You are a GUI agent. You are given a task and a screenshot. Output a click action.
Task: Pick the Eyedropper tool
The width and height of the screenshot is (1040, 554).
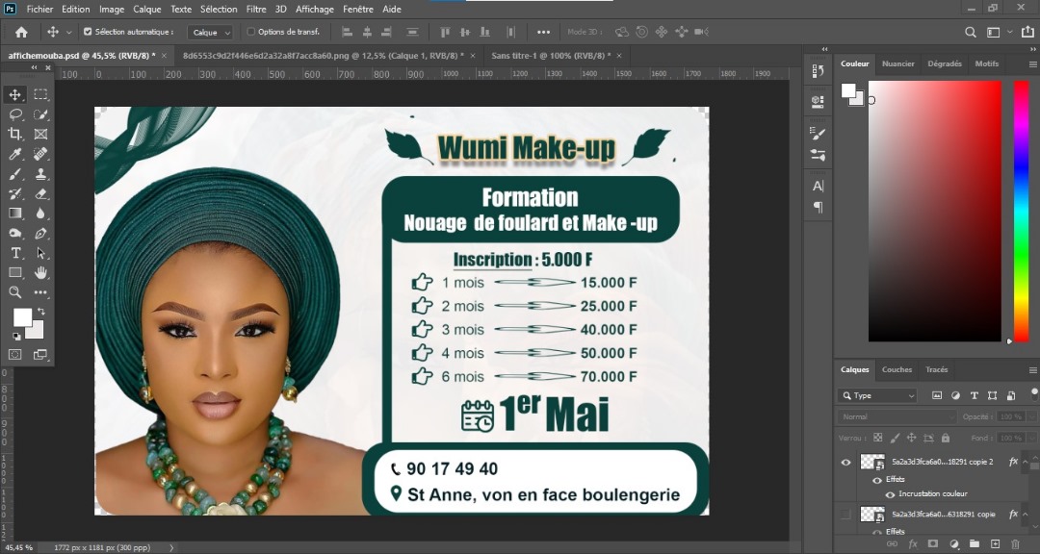pos(15,155)
